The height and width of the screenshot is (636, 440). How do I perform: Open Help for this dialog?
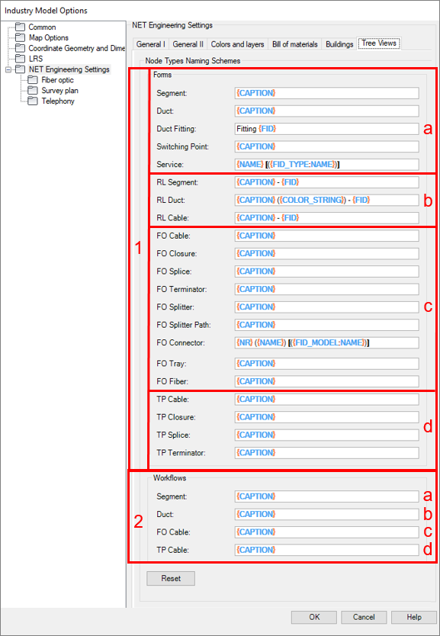click(x=414, y=618)
